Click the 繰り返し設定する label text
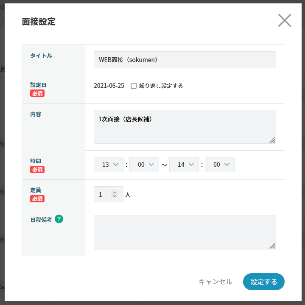This screenshot has width=305, height=305. [161, 86]
